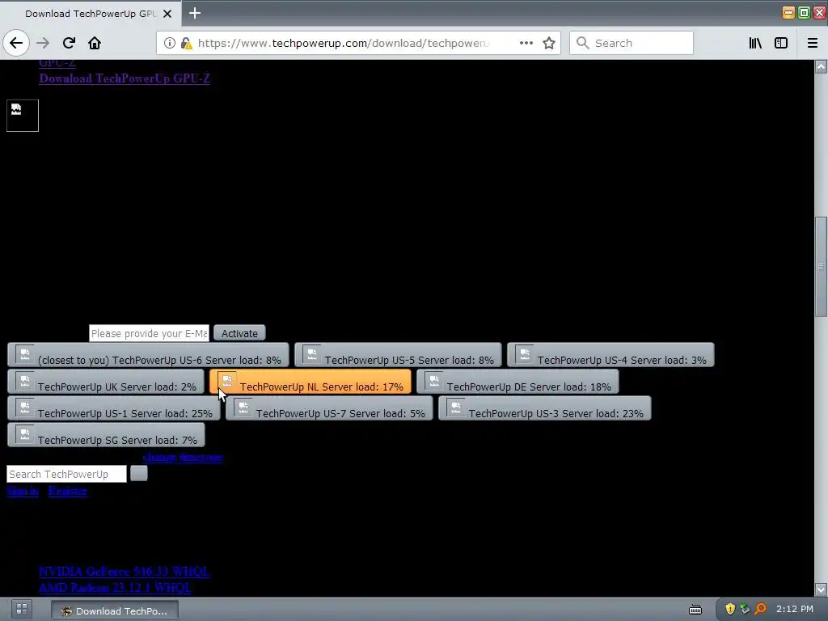Click the broken image placeholder thumbnail

tap(22, 115)
